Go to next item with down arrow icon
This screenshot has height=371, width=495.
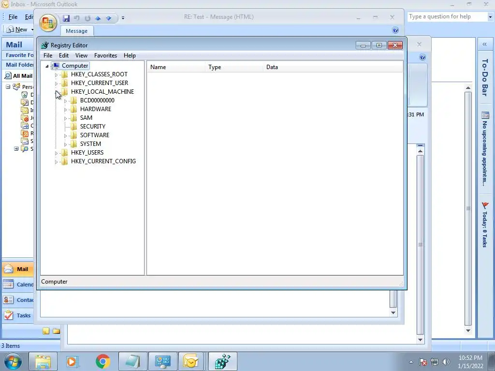109,18
